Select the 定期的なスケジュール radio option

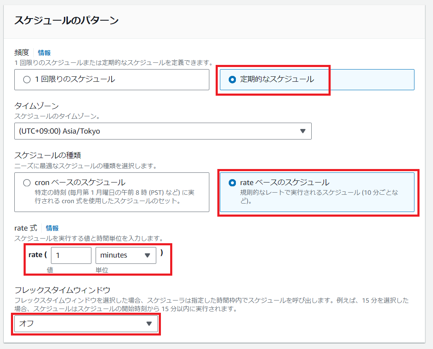click(x=232, y=80)
